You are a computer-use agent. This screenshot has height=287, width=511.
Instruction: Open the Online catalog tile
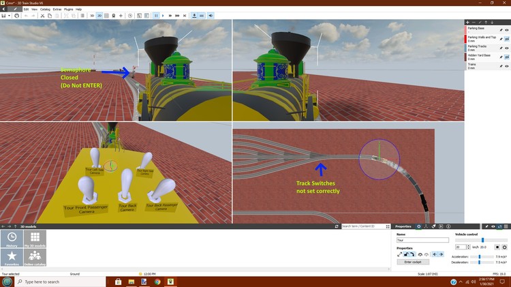pos(35,257)
